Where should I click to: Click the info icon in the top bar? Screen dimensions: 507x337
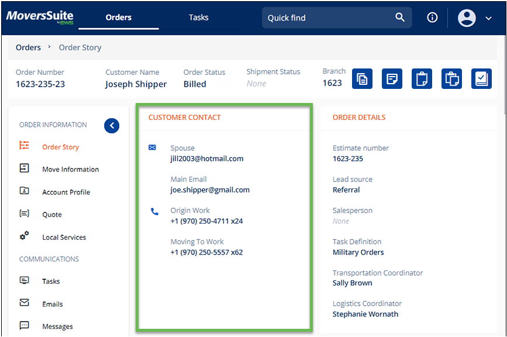coord(432,18)
